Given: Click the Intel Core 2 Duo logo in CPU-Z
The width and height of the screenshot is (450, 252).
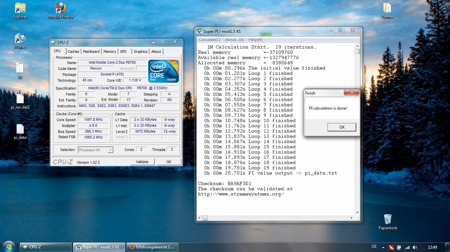Looking at the screenshot, I should click(164, 71).
